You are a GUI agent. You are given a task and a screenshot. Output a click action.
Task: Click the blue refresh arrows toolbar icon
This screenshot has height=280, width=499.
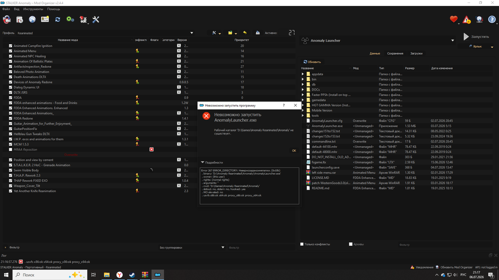(57, 19)
